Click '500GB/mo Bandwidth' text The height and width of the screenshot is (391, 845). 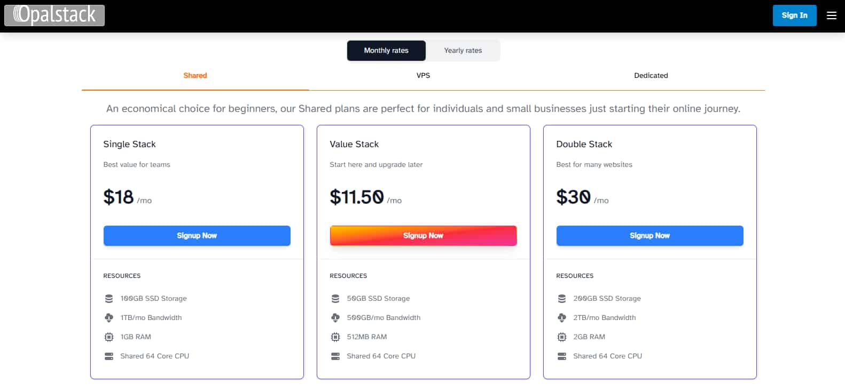pyautogui.click(x=384, y=318)
